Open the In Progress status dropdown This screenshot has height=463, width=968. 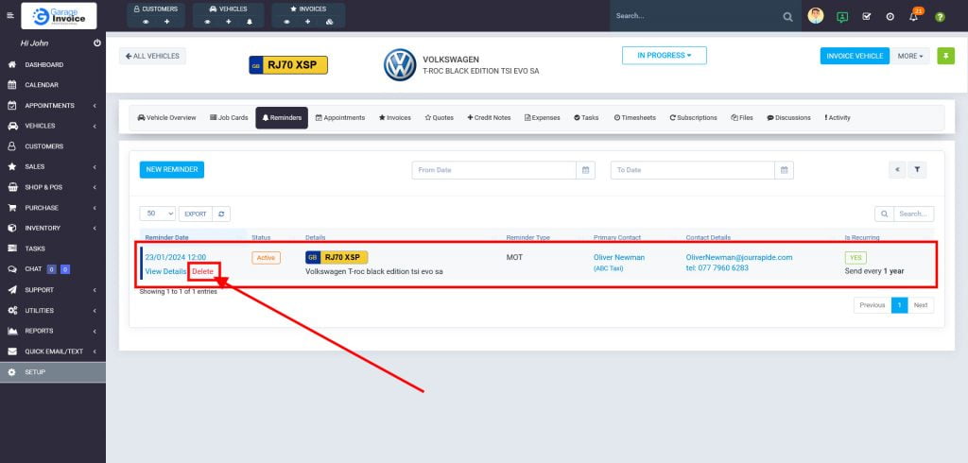click(x=664, y=56)
